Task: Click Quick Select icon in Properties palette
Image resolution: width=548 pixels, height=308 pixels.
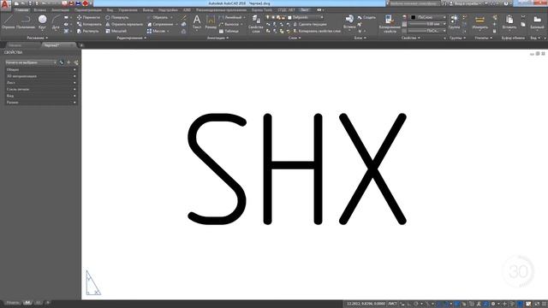Action: [76, 62]
